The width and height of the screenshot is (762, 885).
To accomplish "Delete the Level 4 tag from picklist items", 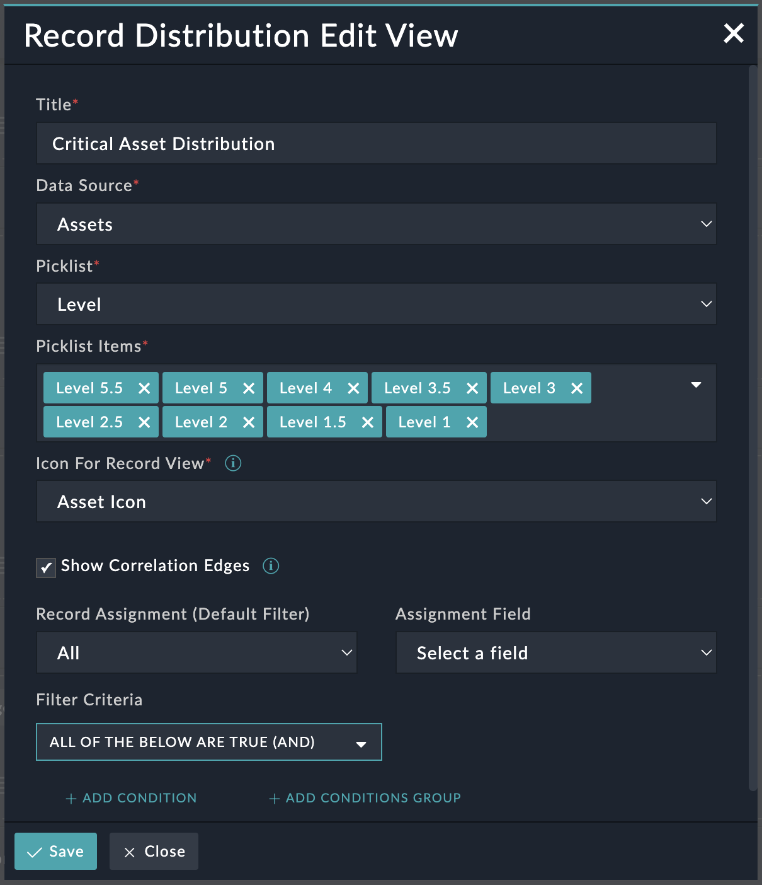I will [x=353, y=388].
